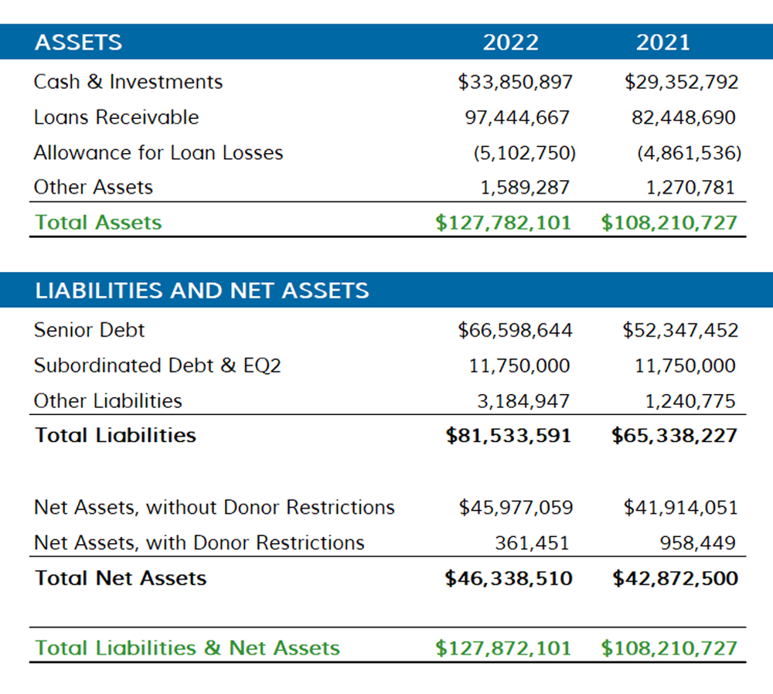Select value $66,598,644
Screen dimensions: 773x694
515,330
